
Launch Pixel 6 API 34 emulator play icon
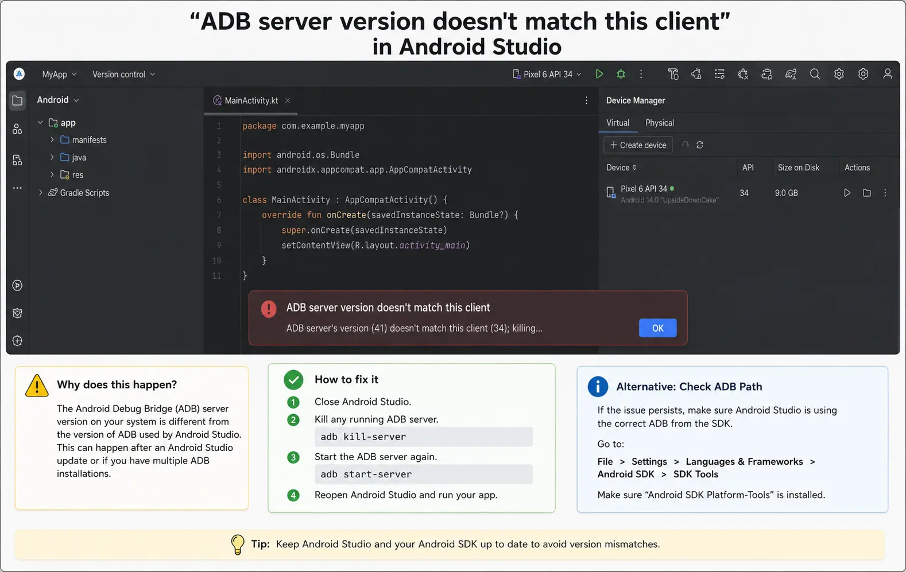pos(847,193)
